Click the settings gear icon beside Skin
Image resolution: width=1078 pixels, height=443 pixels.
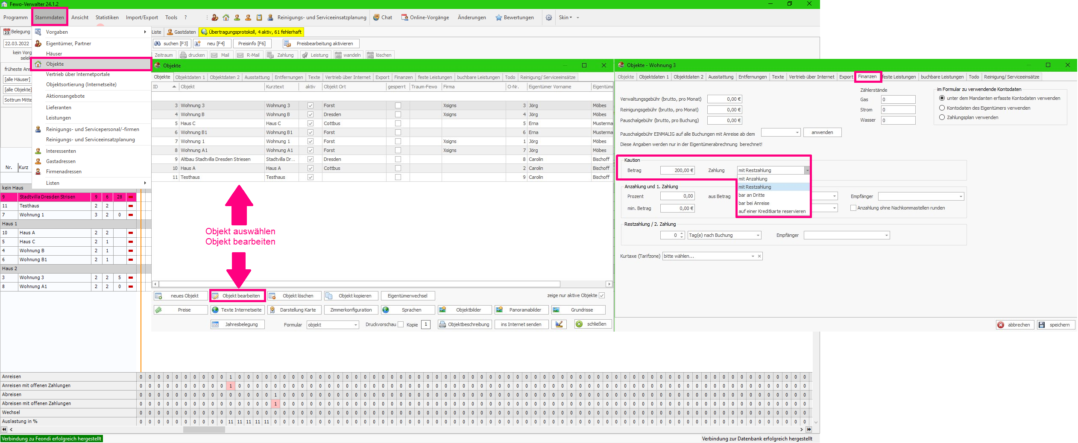pos(549,17)
